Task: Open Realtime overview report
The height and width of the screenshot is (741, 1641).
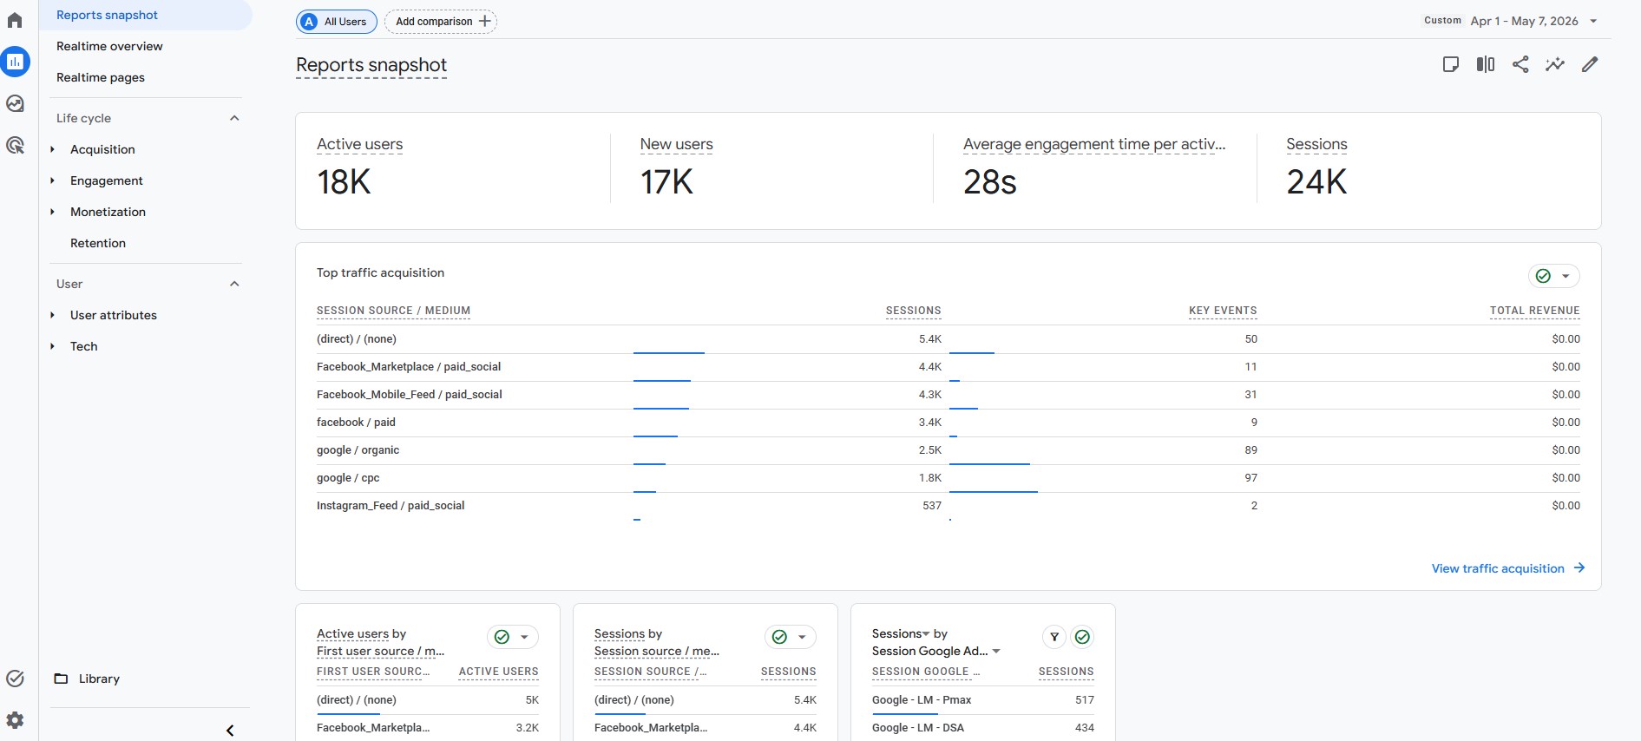Action: coord(109,46)
